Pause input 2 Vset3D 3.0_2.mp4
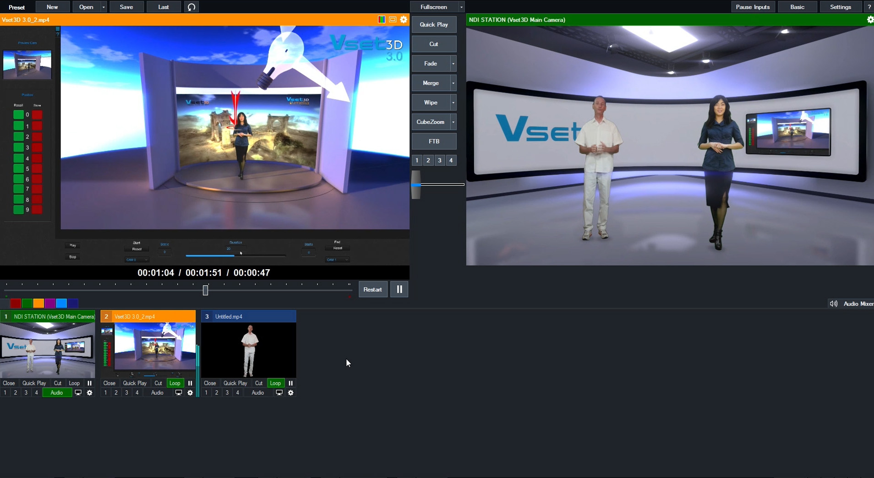The height and width of the screenshot is (478, 874). [190, 383]
